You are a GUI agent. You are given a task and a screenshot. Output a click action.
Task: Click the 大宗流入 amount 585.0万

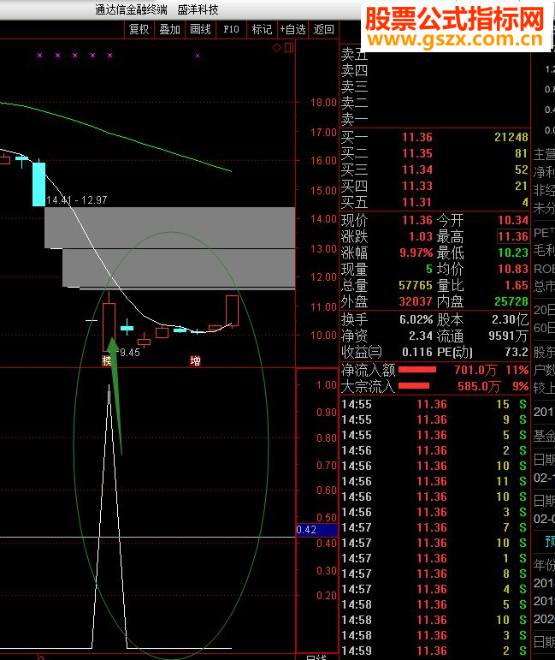(479, 386)
